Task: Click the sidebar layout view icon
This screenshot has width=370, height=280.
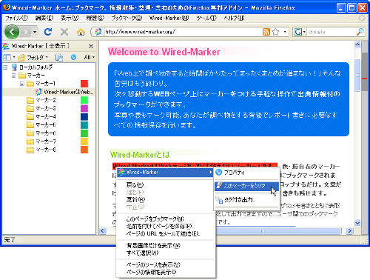Action: (7, 58)
